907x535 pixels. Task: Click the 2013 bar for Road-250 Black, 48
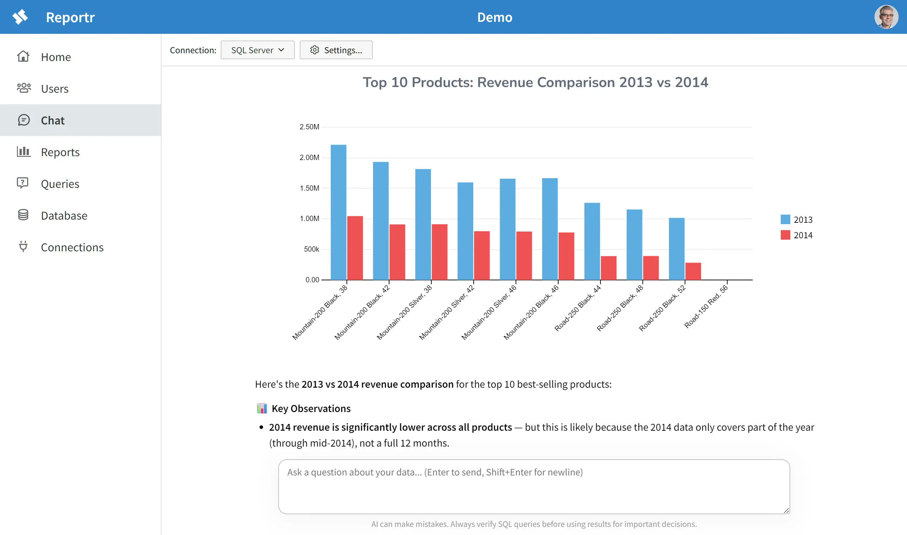click(634, 245)
